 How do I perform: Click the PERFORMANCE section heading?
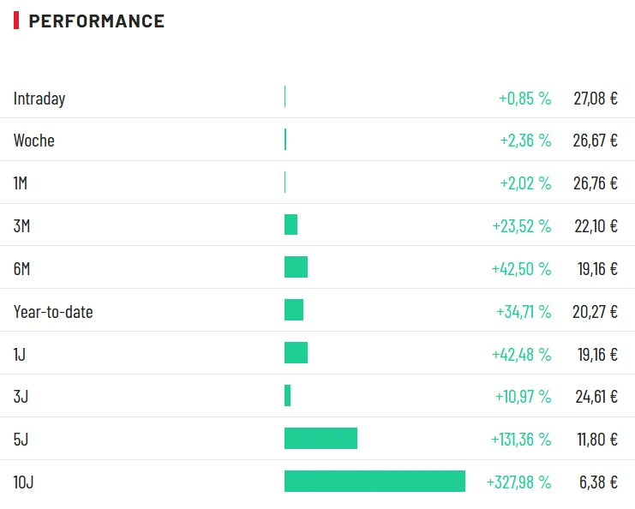pyautogui.click(x=96, y=21)
